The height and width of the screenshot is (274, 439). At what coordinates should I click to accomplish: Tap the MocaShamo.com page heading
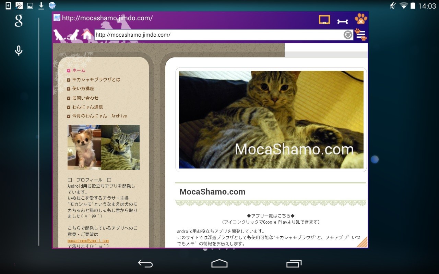(x=212, y=192)
